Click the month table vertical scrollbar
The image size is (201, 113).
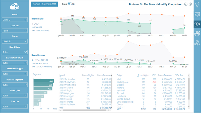[112, 91]
